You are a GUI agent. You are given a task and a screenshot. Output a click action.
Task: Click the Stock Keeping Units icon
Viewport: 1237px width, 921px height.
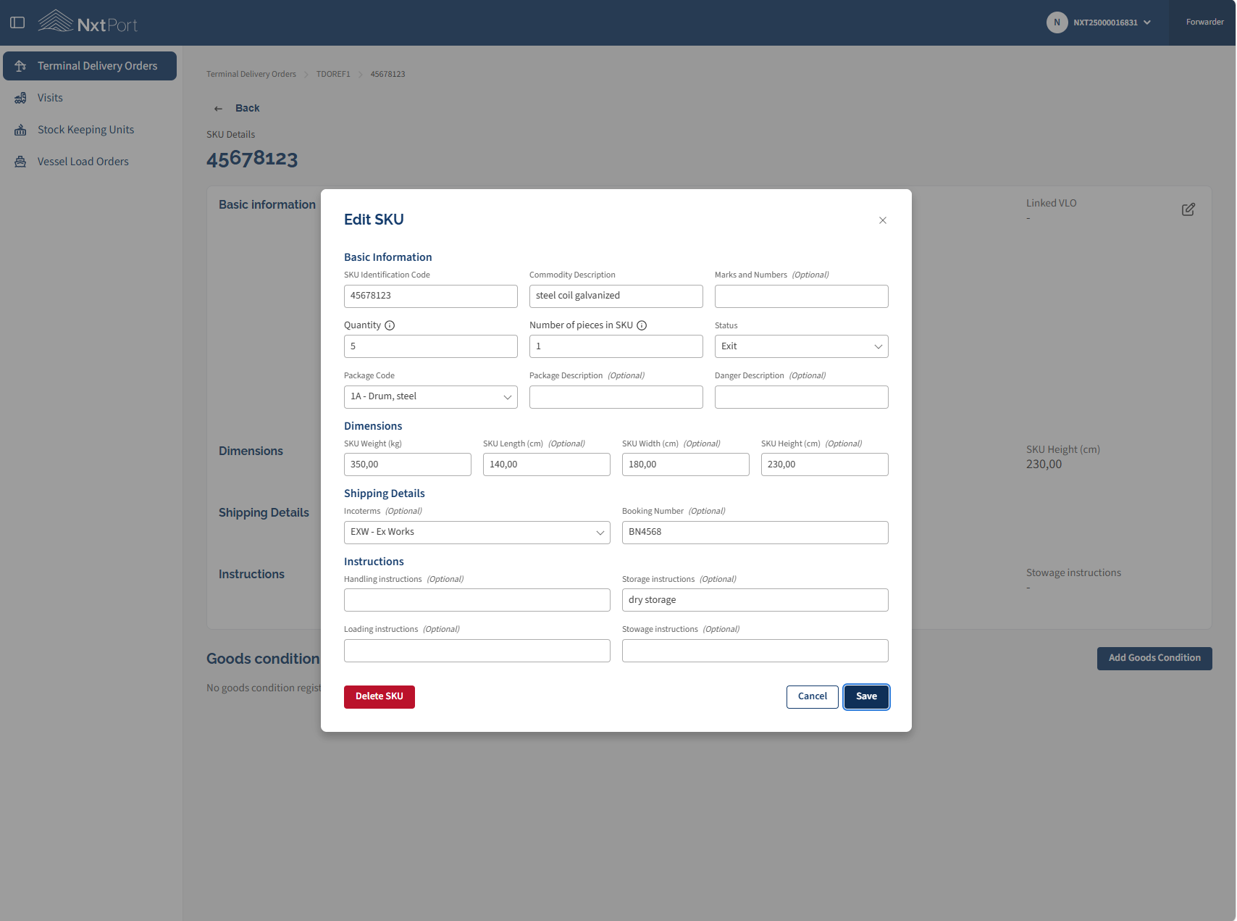[20, 130]
